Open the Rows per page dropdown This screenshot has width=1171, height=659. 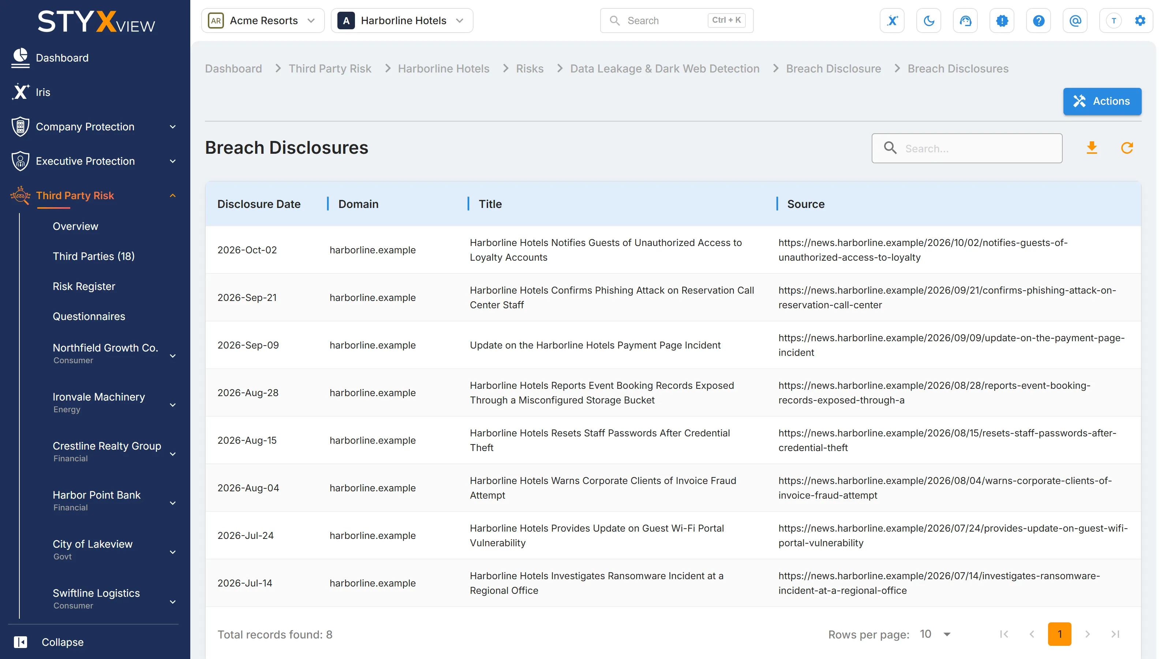click(x=936, y=634)
